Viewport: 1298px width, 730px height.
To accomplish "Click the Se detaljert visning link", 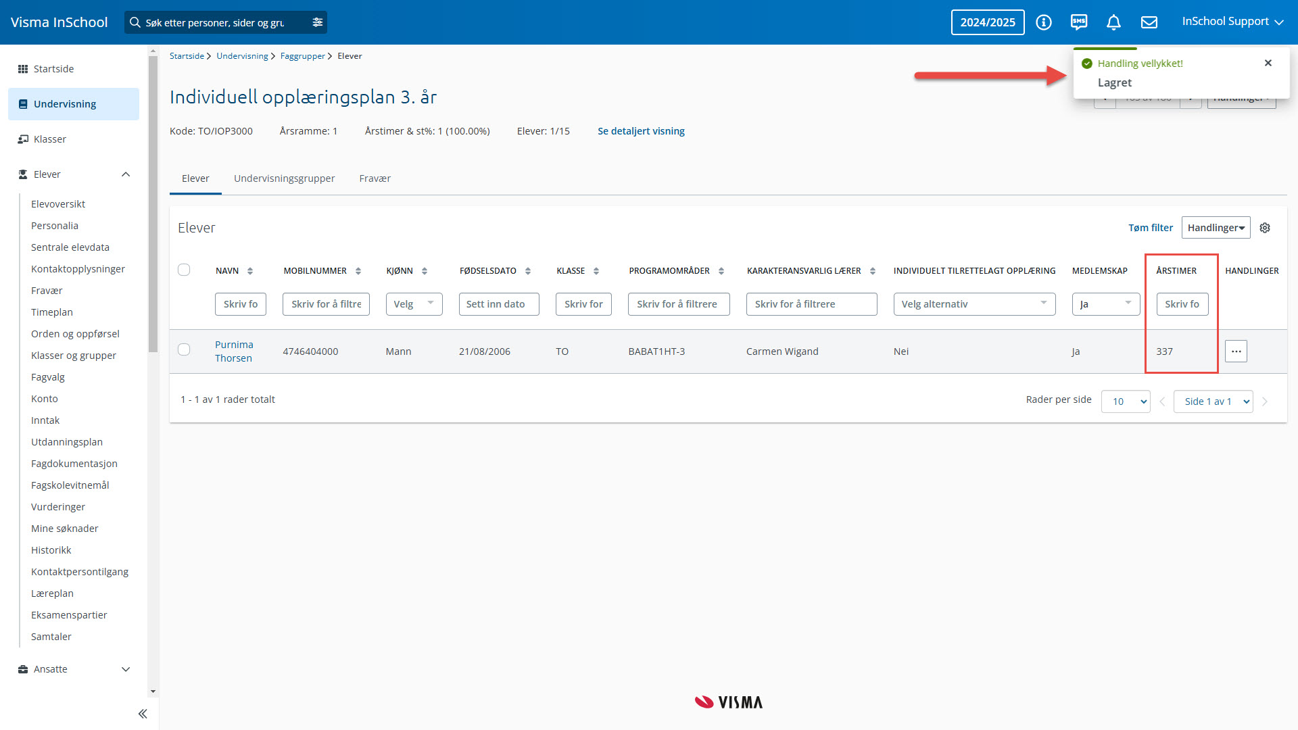I will click(x=641, y=131).
